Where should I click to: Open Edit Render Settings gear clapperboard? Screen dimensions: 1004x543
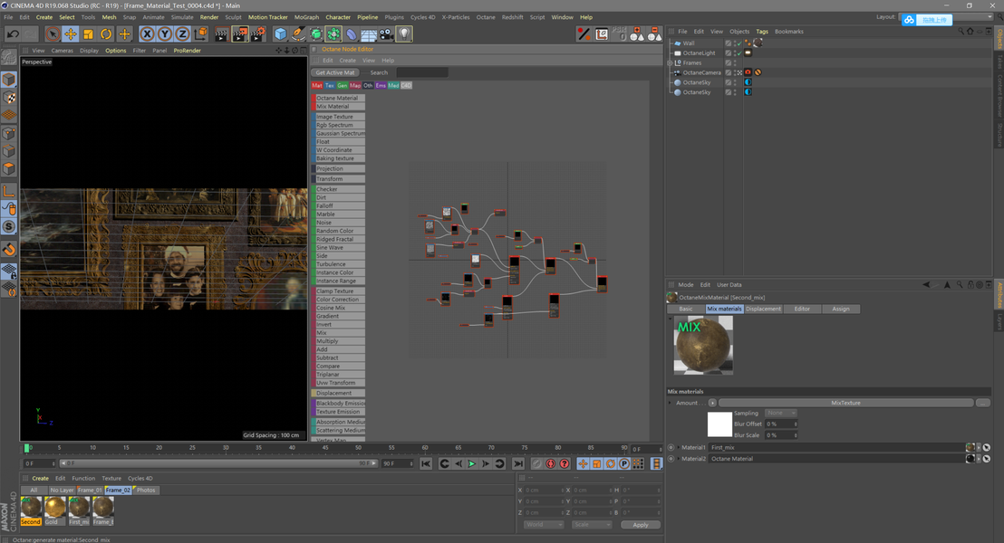click(257, 33)
